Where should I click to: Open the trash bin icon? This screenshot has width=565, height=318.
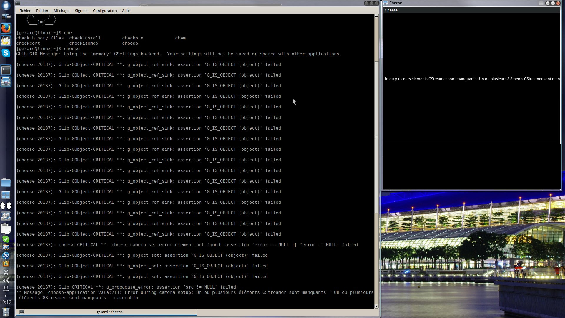(6, 312)
